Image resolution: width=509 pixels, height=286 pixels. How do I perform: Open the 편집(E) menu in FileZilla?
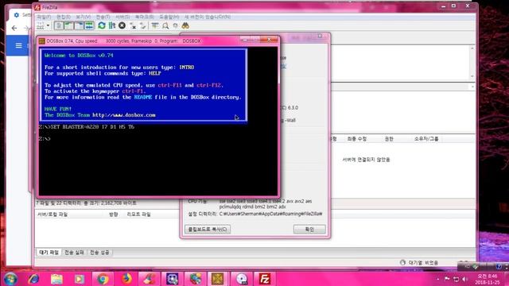pyautogui.click(x=64, y=17)
